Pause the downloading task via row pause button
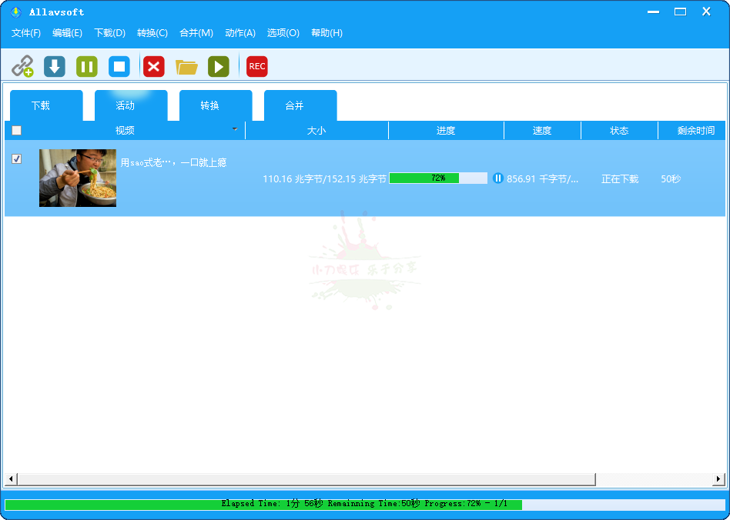The image size is (730, 520). pyautogui.click(x=498, y=178)
